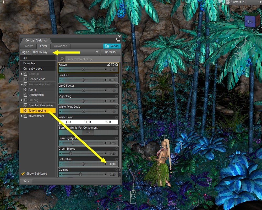The image size is (262, 210).
Task: Click the movie camera icon in the viewport header
Action: [x=228, y=2]
